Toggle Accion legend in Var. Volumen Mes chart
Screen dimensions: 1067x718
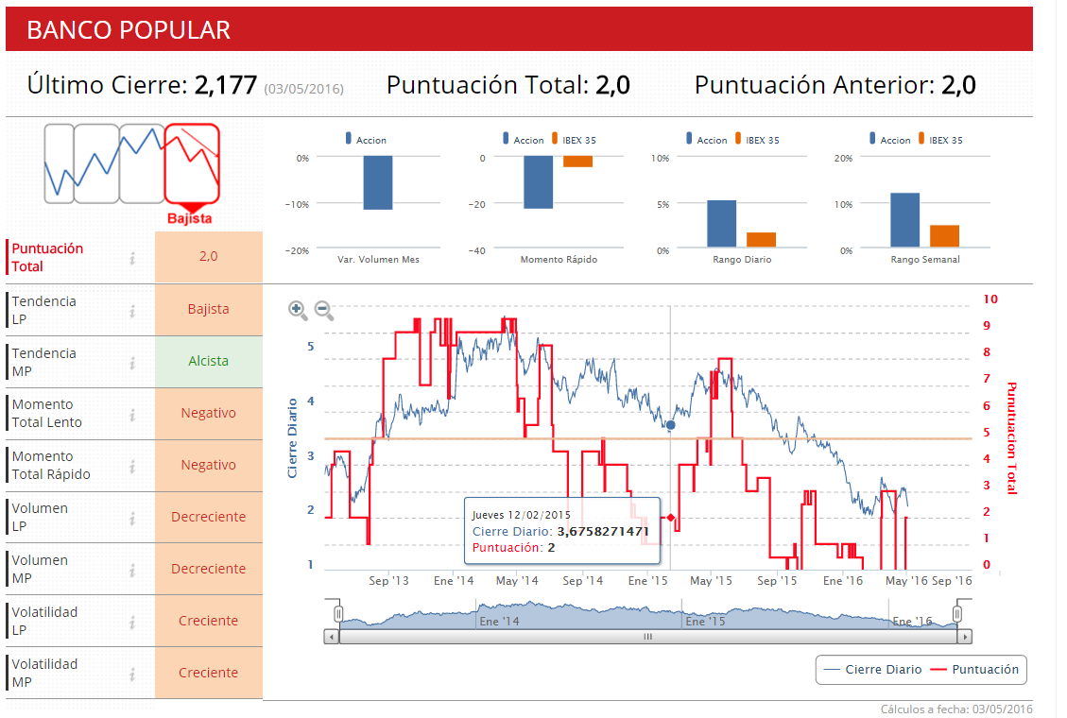[366, 140]
